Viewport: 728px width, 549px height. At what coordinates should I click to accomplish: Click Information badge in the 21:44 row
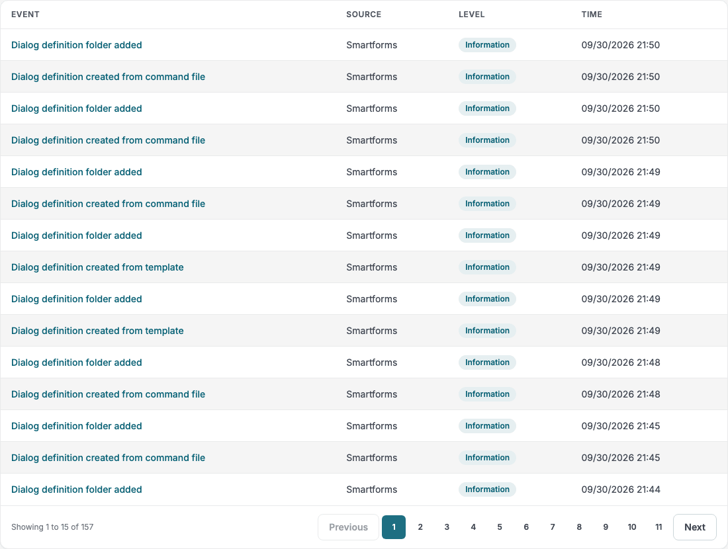tap(487, 489)
